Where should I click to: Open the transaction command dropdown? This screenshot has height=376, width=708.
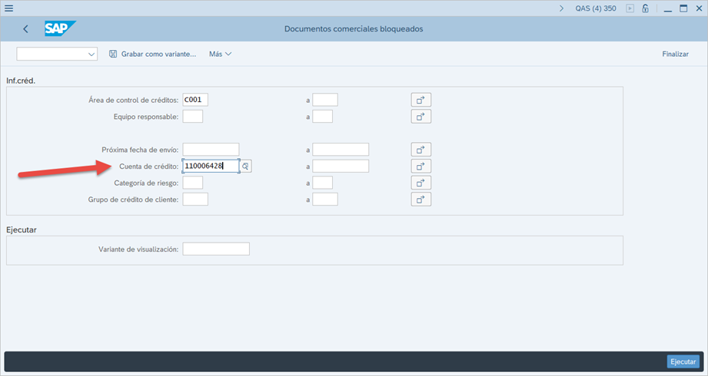[x=91, y=54]
